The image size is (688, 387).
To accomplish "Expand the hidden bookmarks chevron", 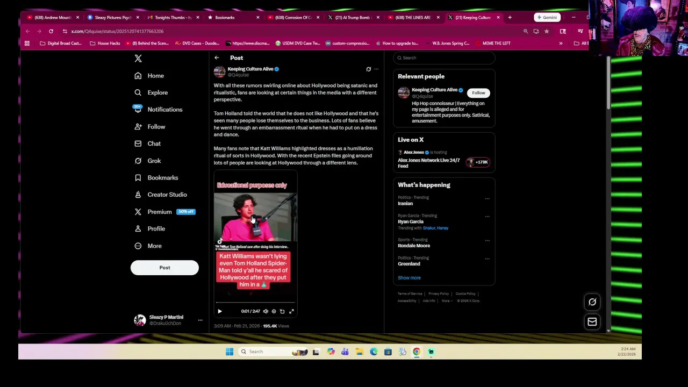I will click(x=561, y=44).
